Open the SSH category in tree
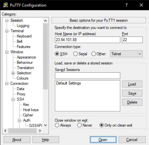Viewport: 149px width, 145px height. click(x=20, y=99)
